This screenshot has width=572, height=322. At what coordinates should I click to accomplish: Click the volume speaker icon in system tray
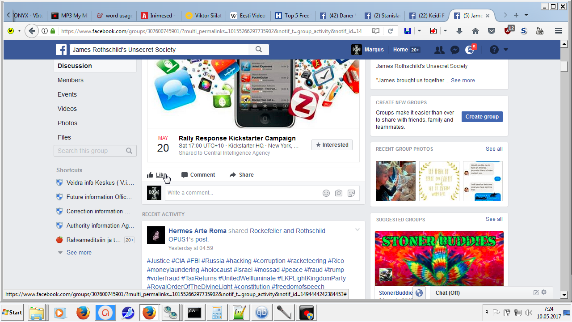pos(529,312)
